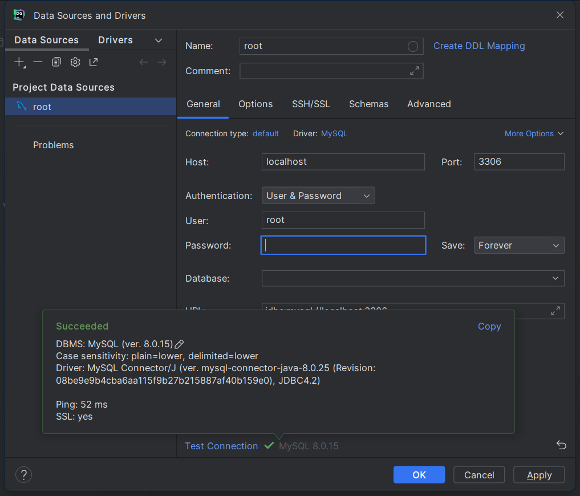
Task: Add a new data source with plus icon
Action: [x=19, y=62]
